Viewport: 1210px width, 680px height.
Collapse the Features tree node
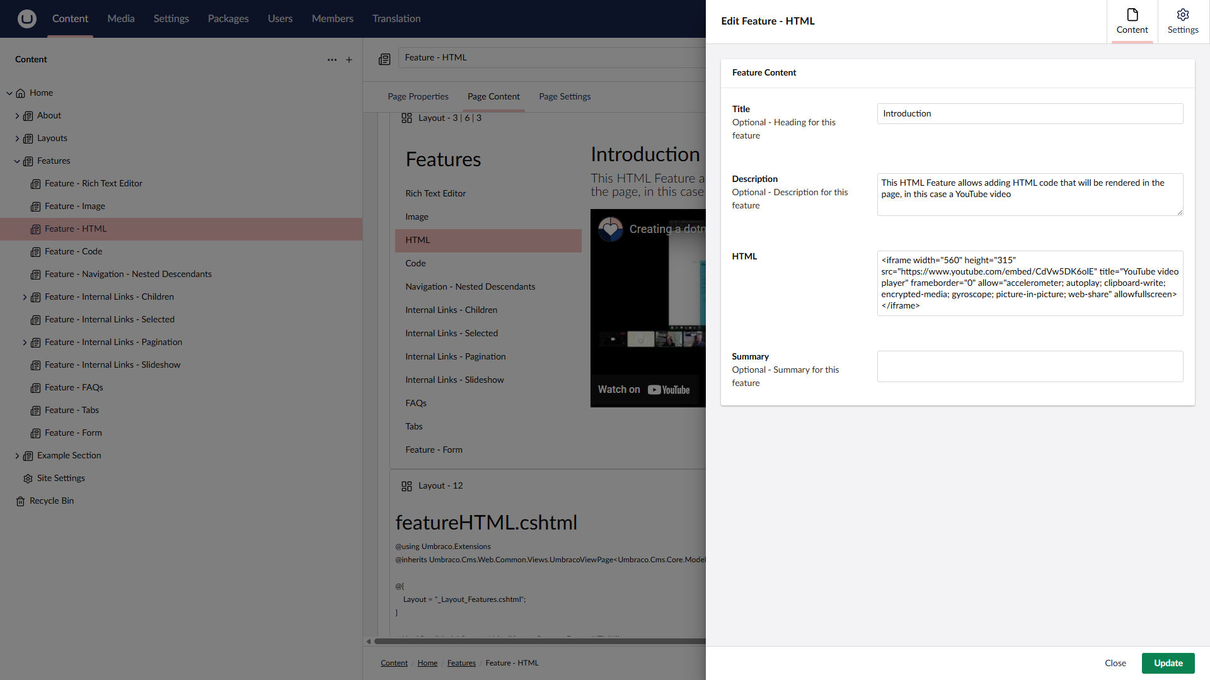click(17, 161)
